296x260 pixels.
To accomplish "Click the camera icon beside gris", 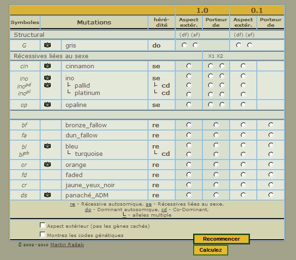I will [x=47, y=45].
